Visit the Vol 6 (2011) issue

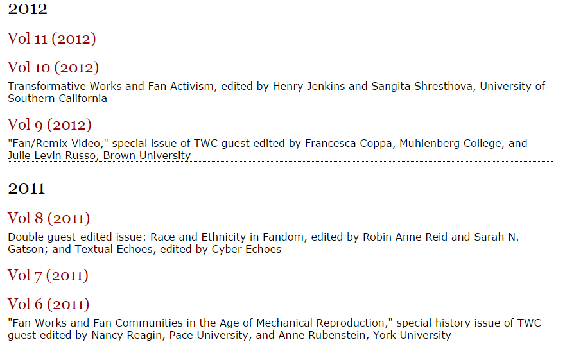48,304
